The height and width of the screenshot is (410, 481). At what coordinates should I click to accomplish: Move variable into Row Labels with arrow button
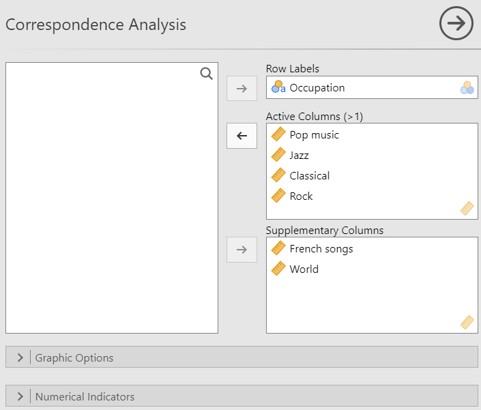tap(242, 88)
